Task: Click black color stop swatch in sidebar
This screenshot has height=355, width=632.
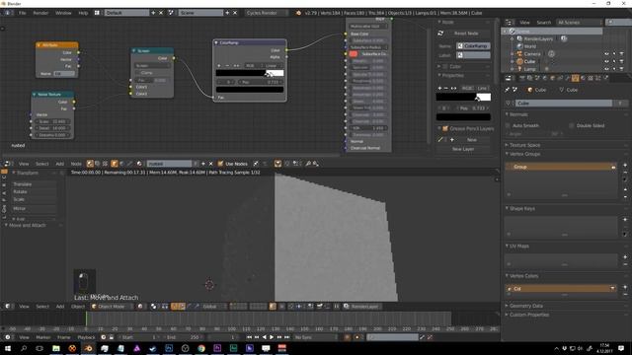Action: point(463,117)
